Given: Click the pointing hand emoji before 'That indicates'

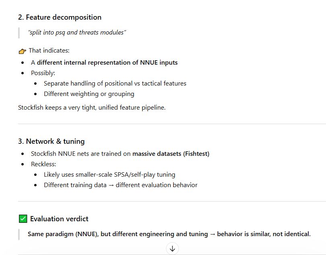Looking at the screenshot, I should (23, 51).
